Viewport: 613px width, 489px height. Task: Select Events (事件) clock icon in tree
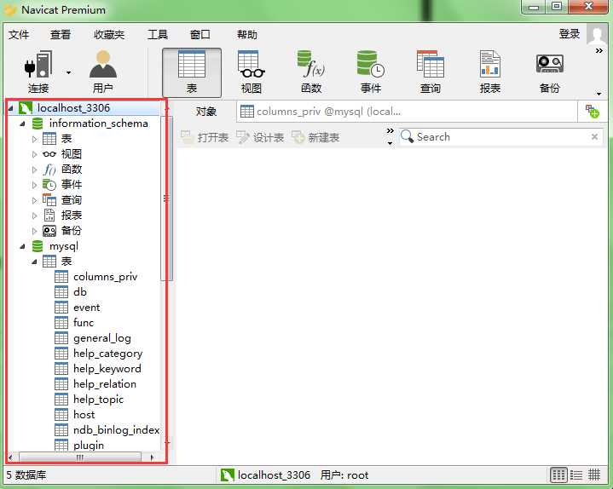(49, 185)
